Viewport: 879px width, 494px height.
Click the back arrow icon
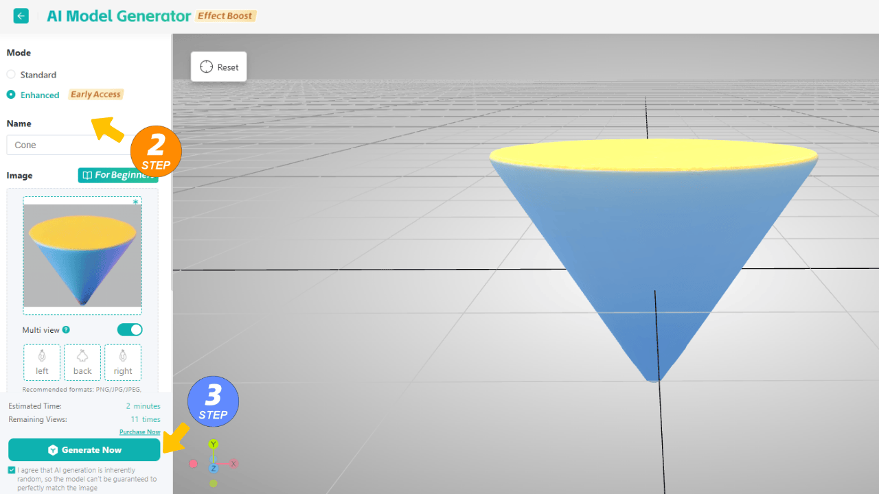coord(21,16)
